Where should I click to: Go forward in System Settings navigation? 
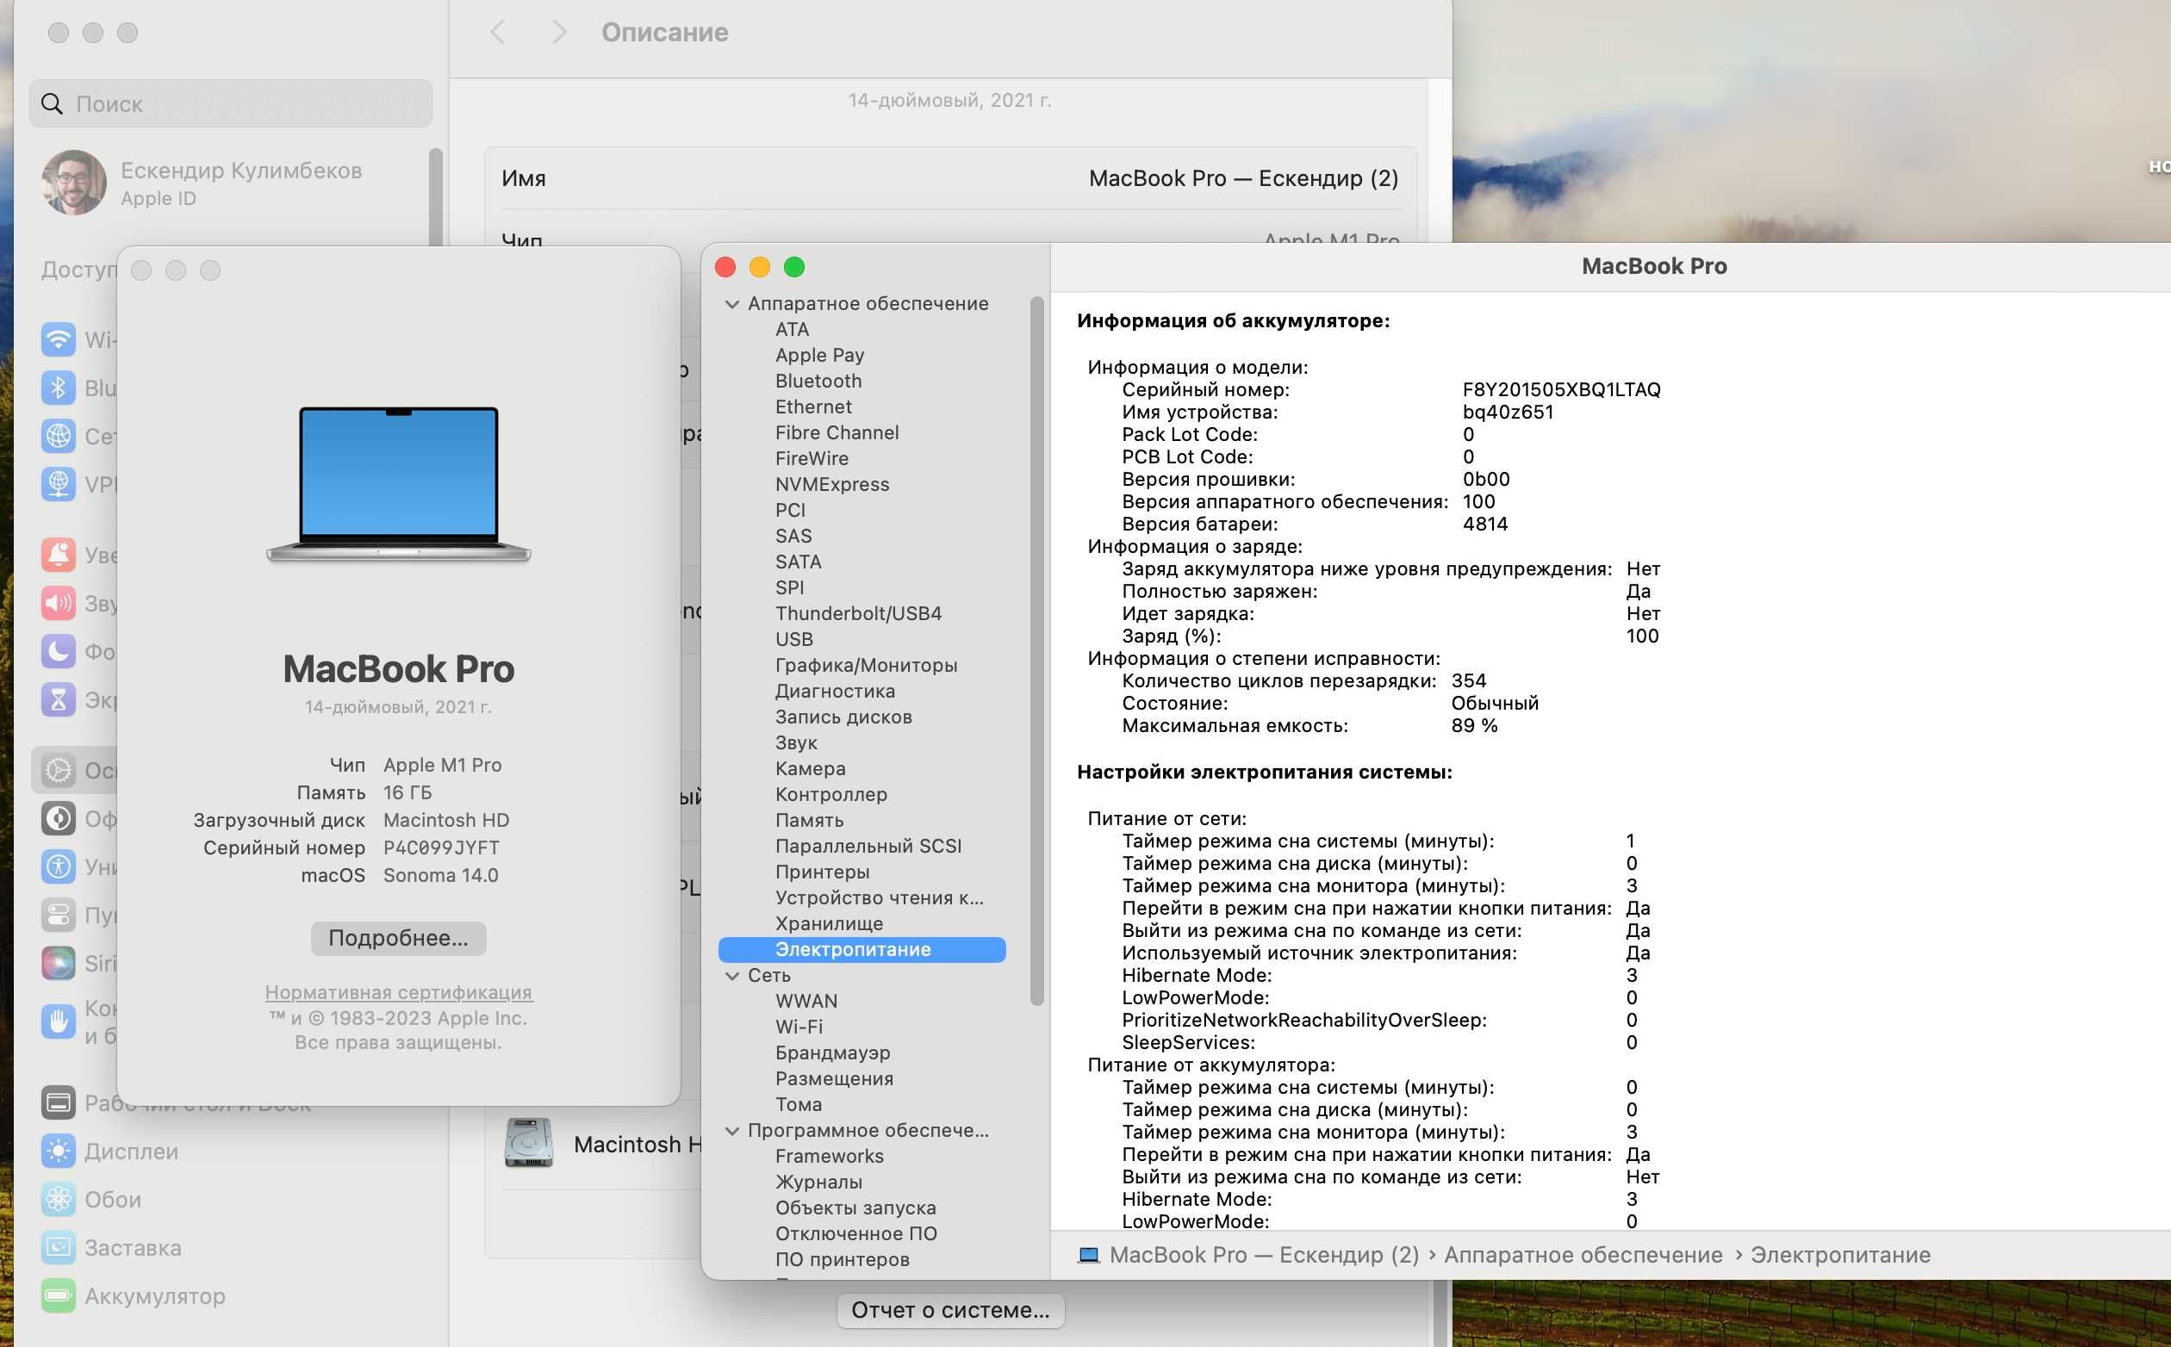pyautogui.click(x=558, y=33)
